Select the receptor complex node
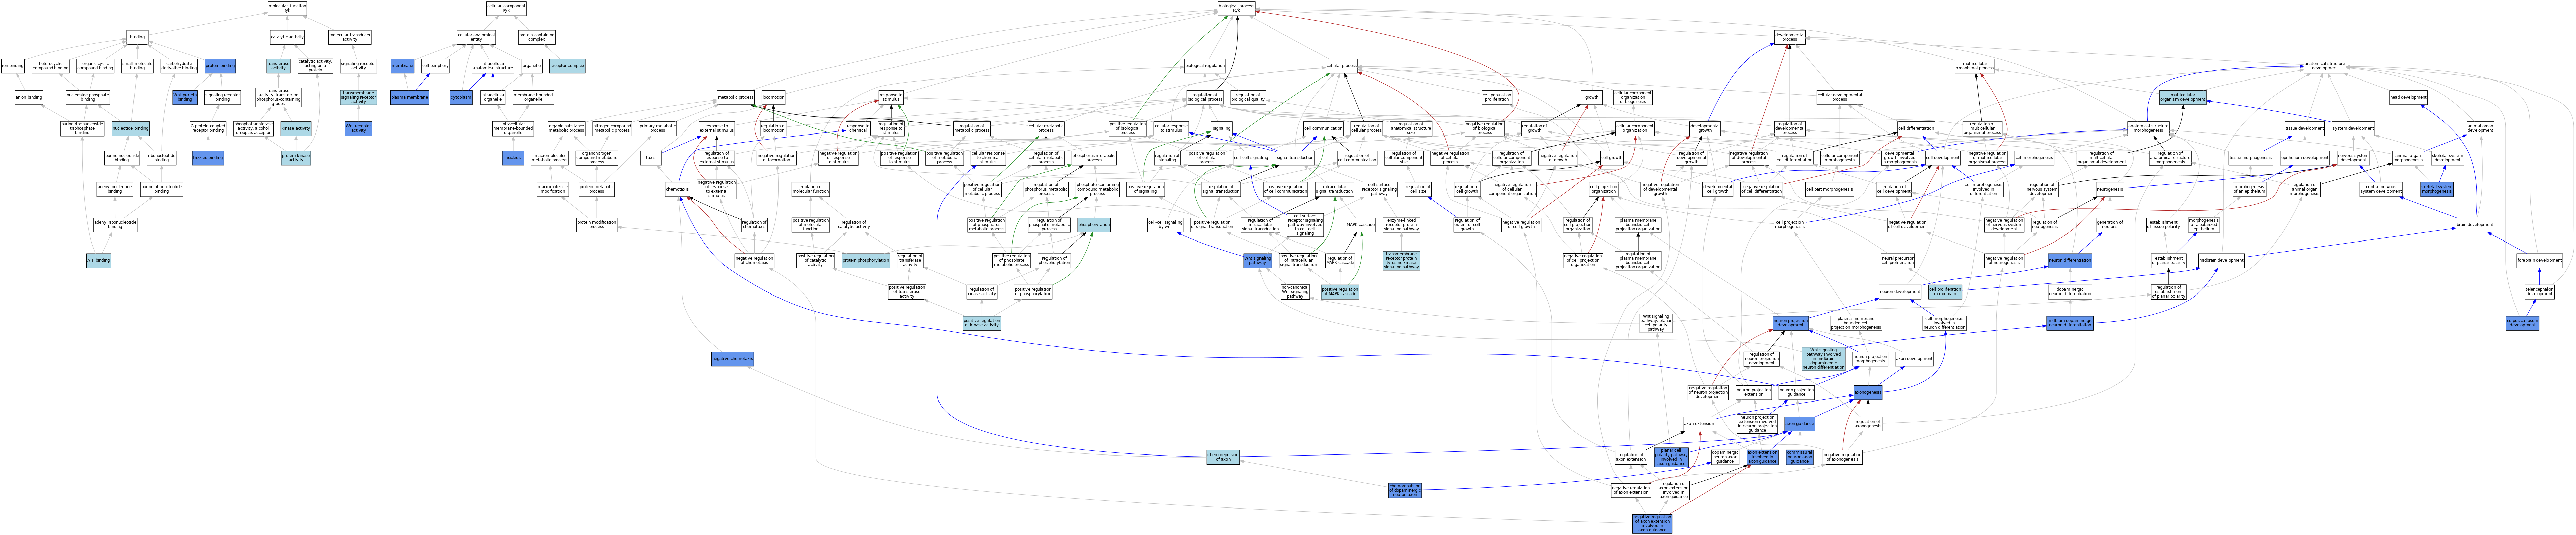The height and width of the screenshot is (535, 2576). (567, 66)
